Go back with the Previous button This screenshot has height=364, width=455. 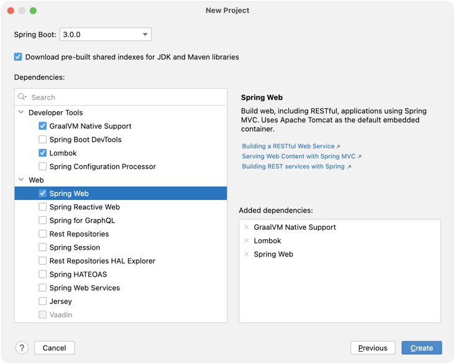pos(373,348)
